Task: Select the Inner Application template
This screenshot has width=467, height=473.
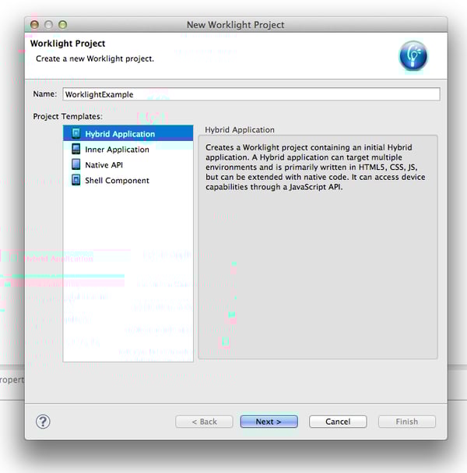Action: (x=128, y=150)
